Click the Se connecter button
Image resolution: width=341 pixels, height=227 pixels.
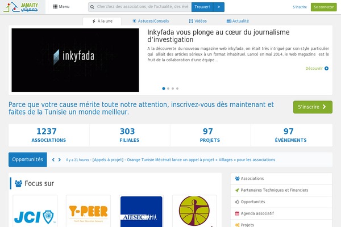pyautogui.click(x=323, y=7)
